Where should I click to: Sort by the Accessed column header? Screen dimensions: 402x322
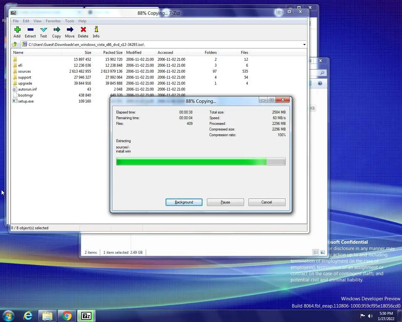coord(171,53)
